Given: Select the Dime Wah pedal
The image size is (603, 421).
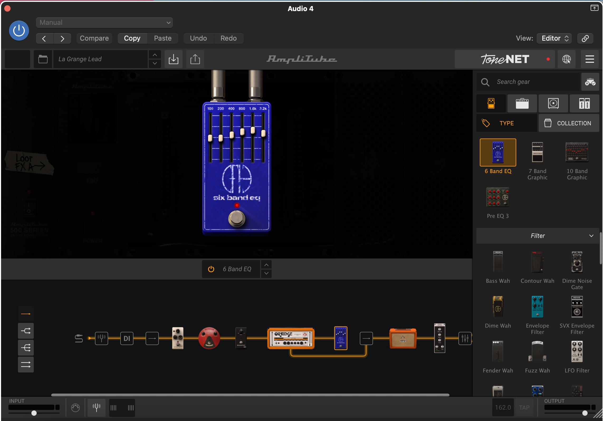Looking at the screenshot, I should 498,307.
